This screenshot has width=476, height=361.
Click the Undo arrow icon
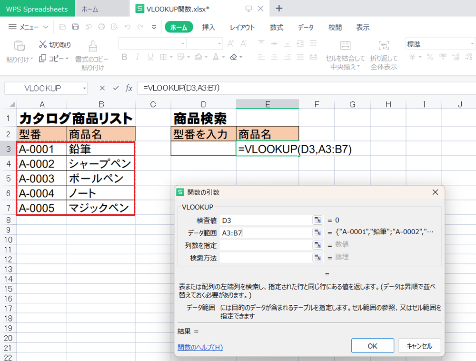click(x=128, y=27)
